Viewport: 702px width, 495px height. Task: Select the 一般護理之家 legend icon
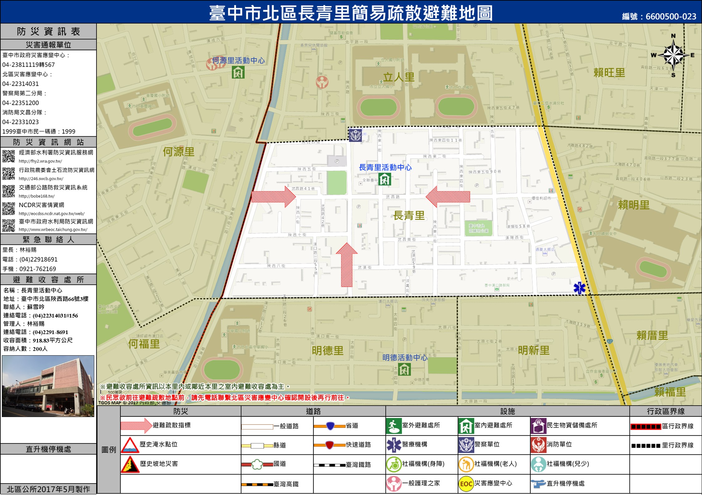click(x=394, y=483)
